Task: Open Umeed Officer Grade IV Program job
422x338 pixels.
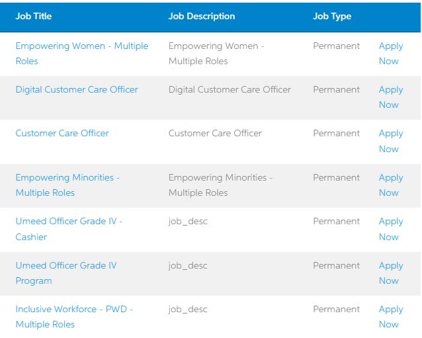Action: tap(66, 273)
